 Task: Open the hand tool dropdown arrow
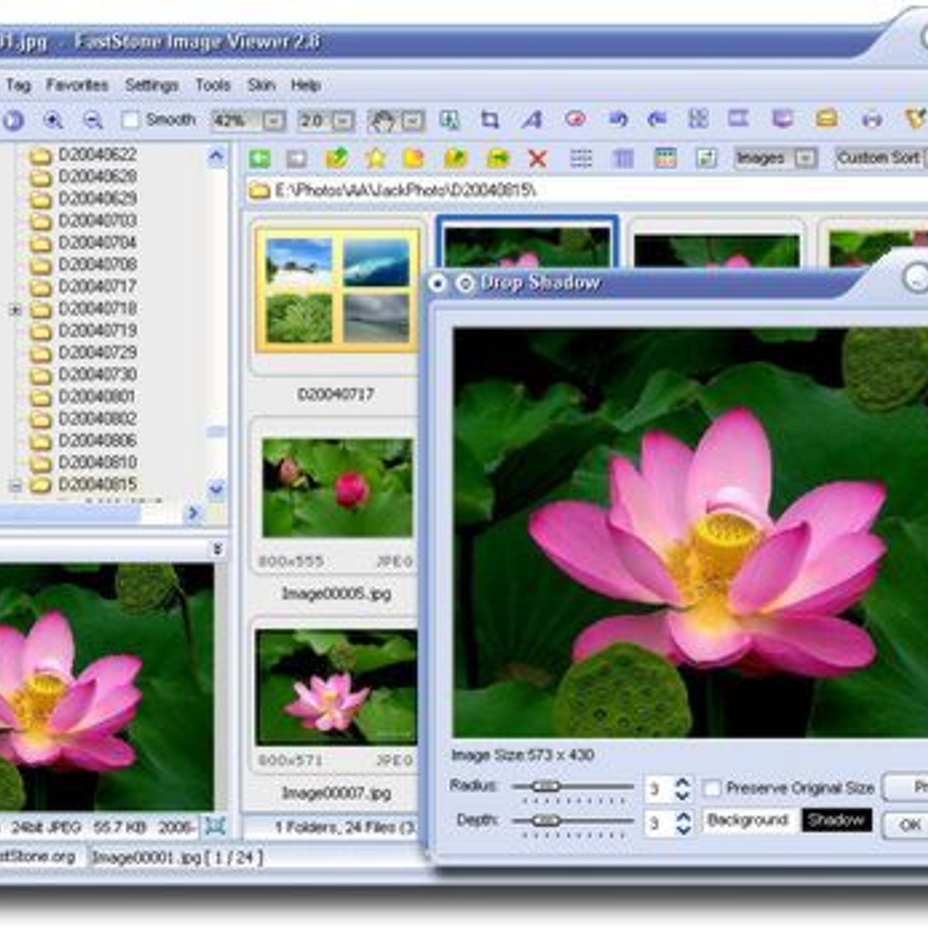pos(413,121)
